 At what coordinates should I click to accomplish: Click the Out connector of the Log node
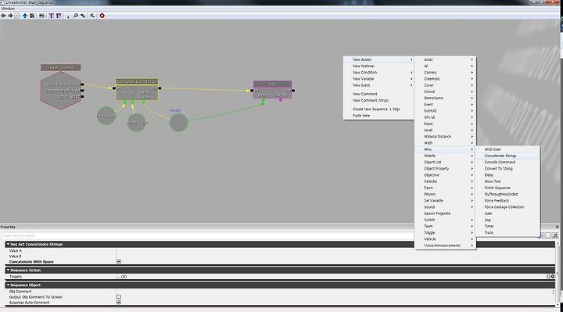(x=293, y=91)
